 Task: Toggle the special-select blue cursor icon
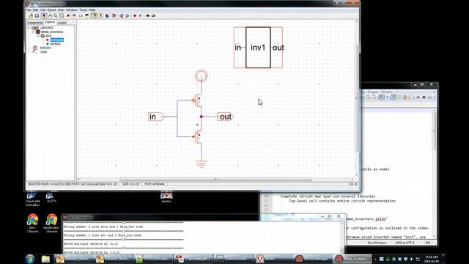107,15
